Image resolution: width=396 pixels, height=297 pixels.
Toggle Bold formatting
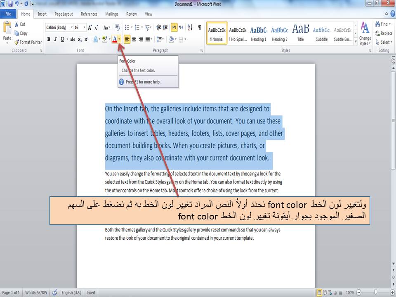[x=49, y=40]
